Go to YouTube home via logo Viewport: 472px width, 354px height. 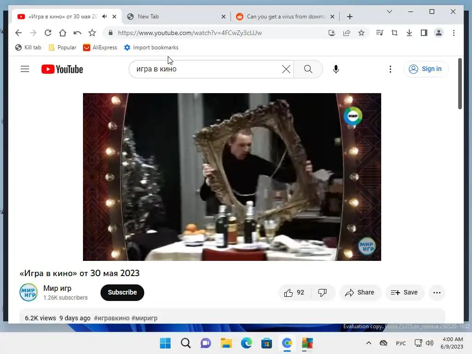(62, 69)
